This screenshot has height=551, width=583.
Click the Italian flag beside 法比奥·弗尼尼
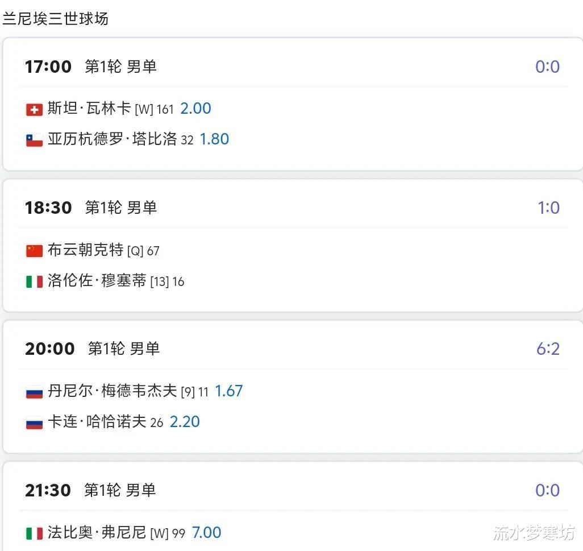(x=34, y=533)
